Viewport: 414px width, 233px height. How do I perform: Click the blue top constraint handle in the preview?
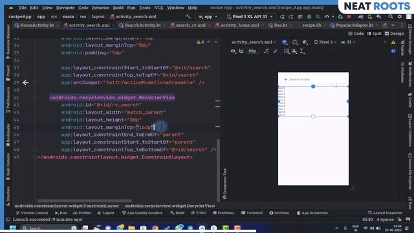(x=313, y=86)
